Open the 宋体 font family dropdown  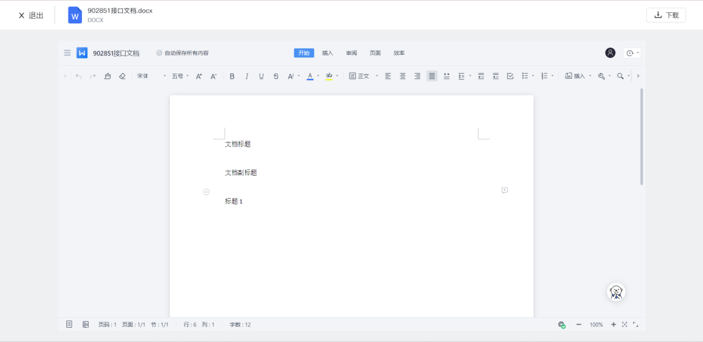click(152, 76)
